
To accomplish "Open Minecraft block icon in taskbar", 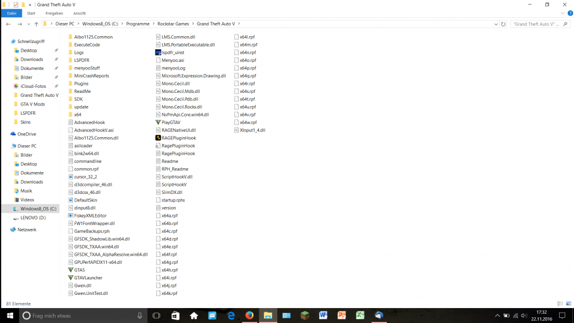I will pos(305,316).
